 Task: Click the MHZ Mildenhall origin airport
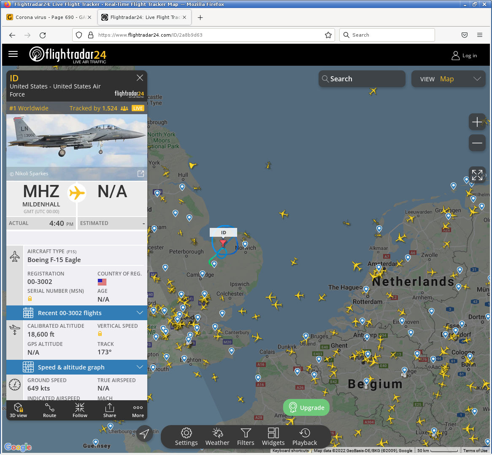pos(41,198)
